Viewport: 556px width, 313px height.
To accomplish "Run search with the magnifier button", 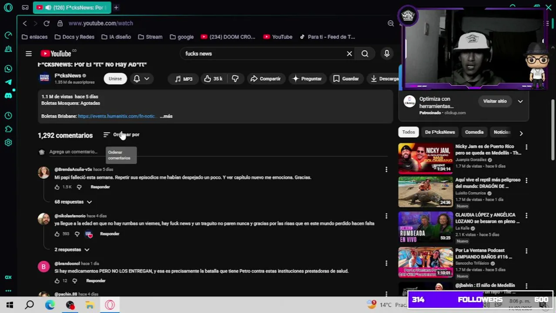I will pos(365,53).
